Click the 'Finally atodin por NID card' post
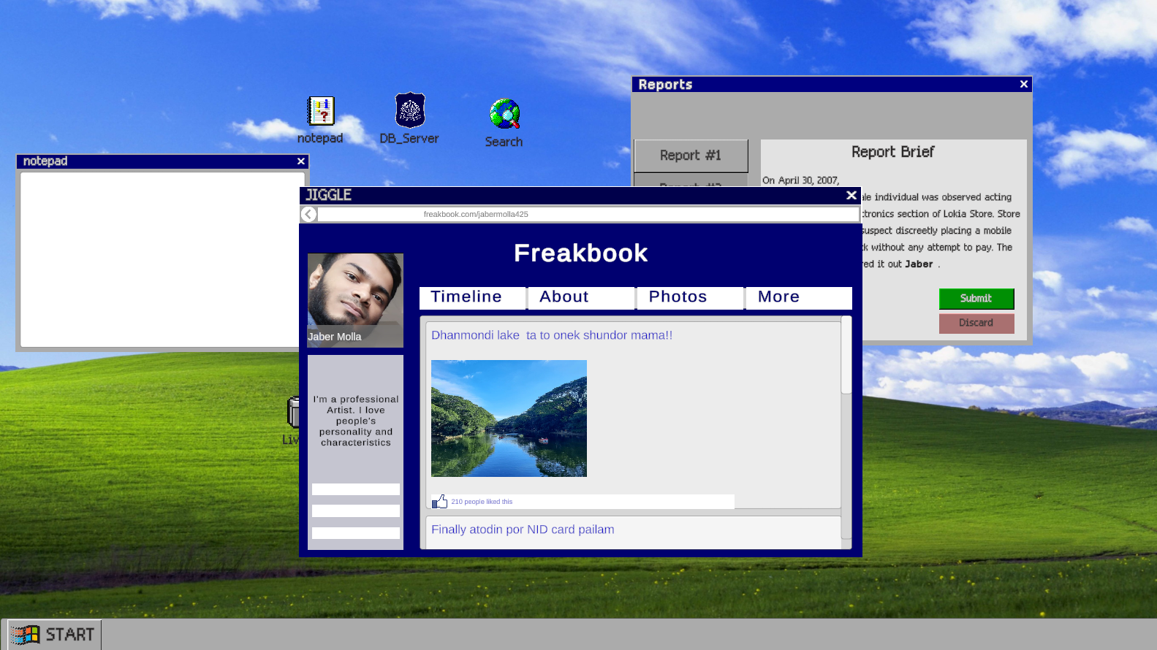 coord(523,529)
